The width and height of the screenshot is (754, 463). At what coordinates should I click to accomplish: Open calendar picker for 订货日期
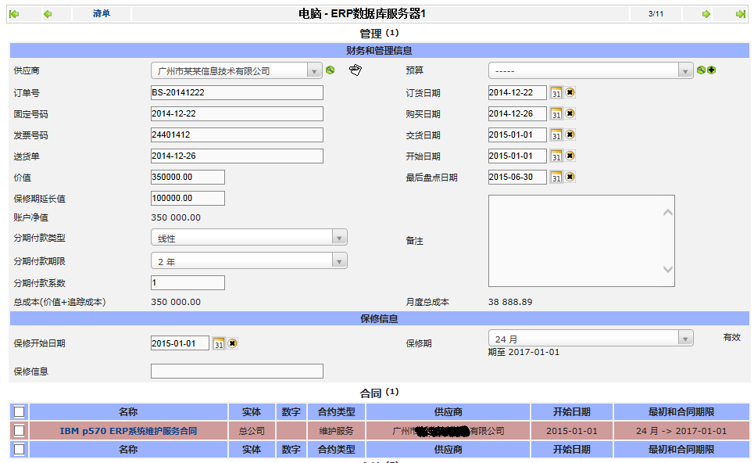click(556, 93)
